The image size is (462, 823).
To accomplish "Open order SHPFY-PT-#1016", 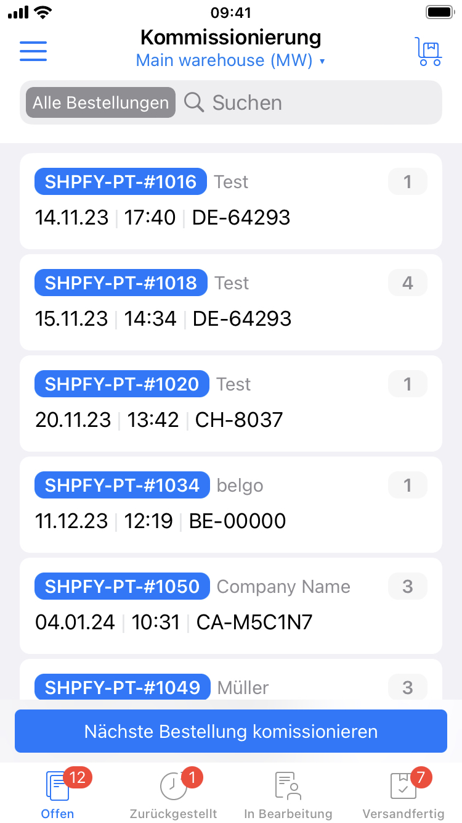I will [231, 201].
